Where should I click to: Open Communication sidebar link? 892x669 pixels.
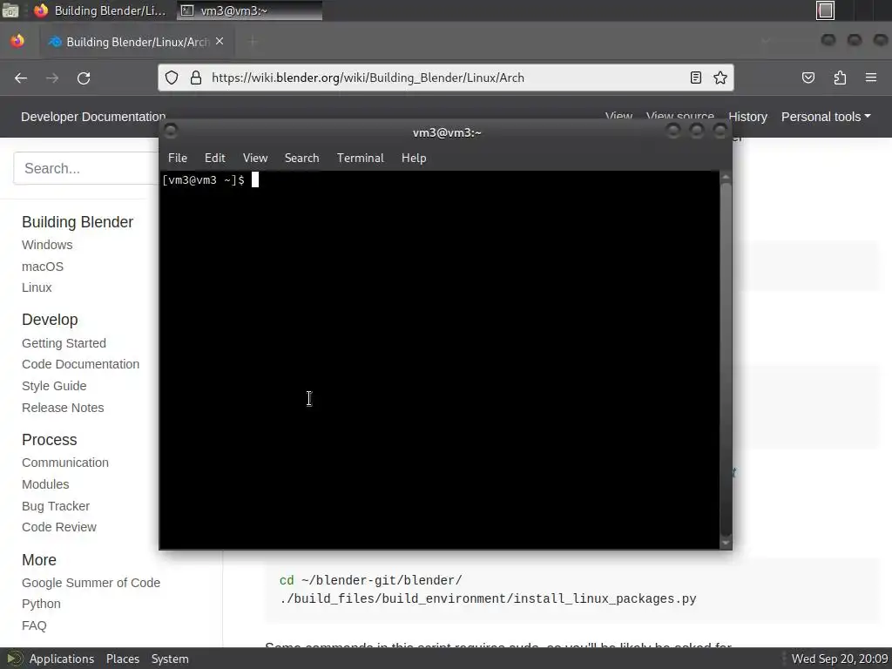click(64, 463)
